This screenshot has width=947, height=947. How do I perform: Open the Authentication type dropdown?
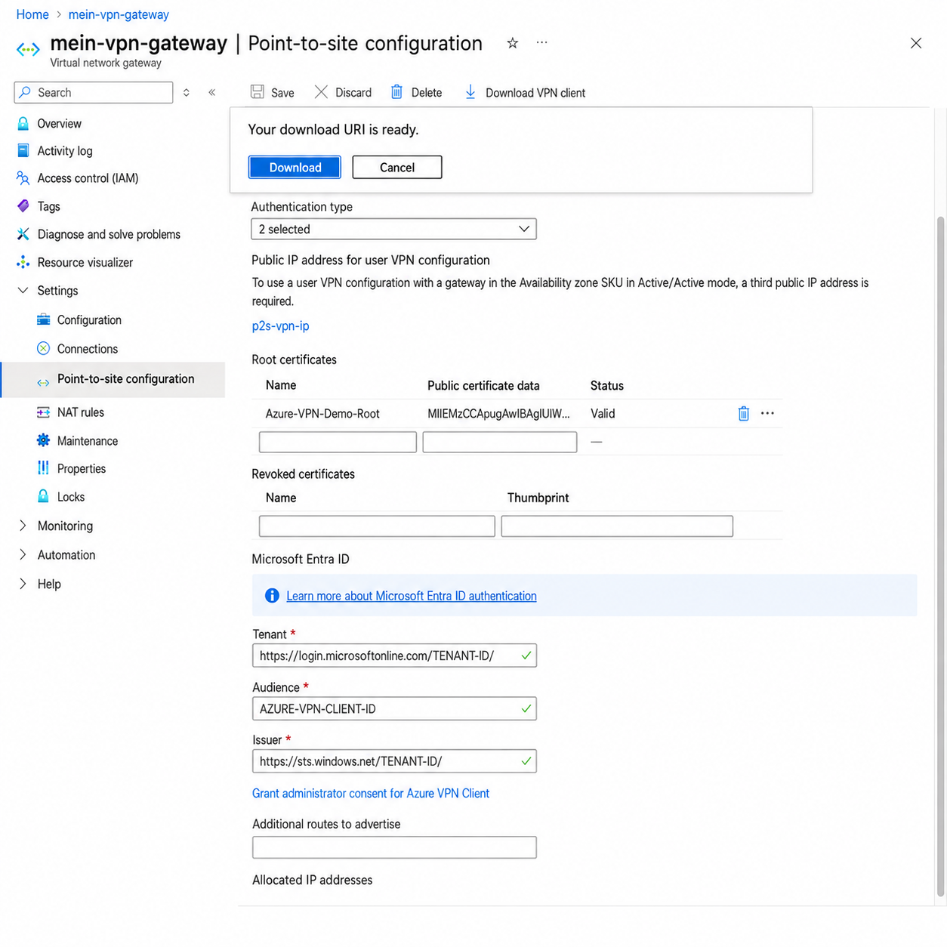tap(393, 229)
